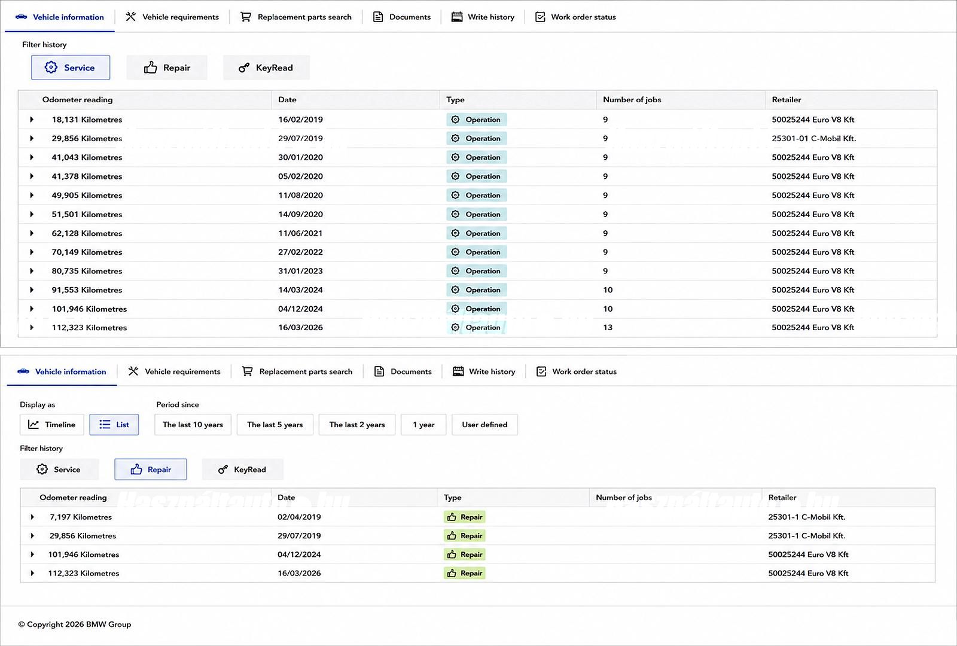Click the gear icon in Operation badge dated 16/02/2019
The image size is (957, 646).
[455, 120]
